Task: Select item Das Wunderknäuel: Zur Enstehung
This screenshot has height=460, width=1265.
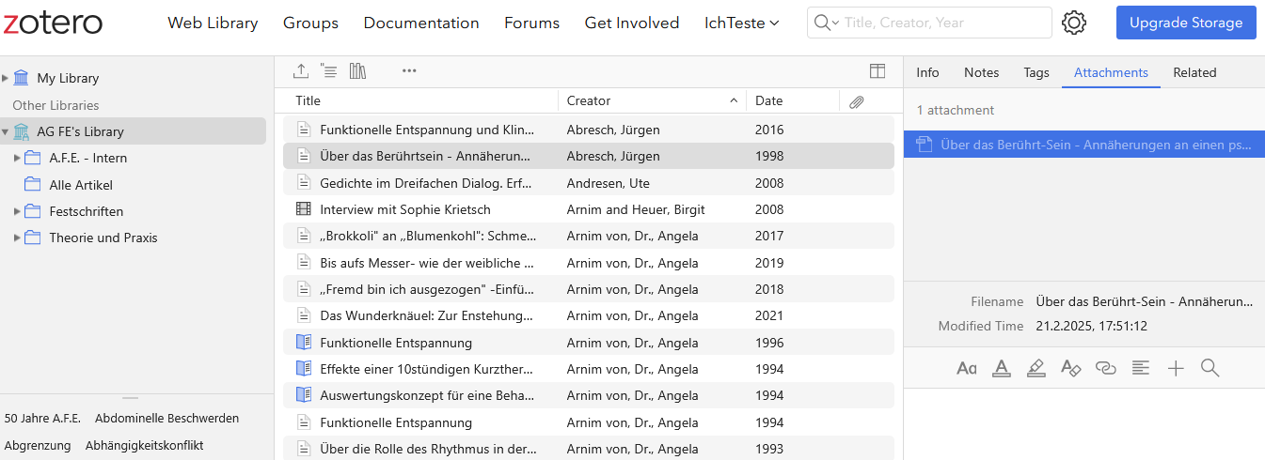Action: 589,315
